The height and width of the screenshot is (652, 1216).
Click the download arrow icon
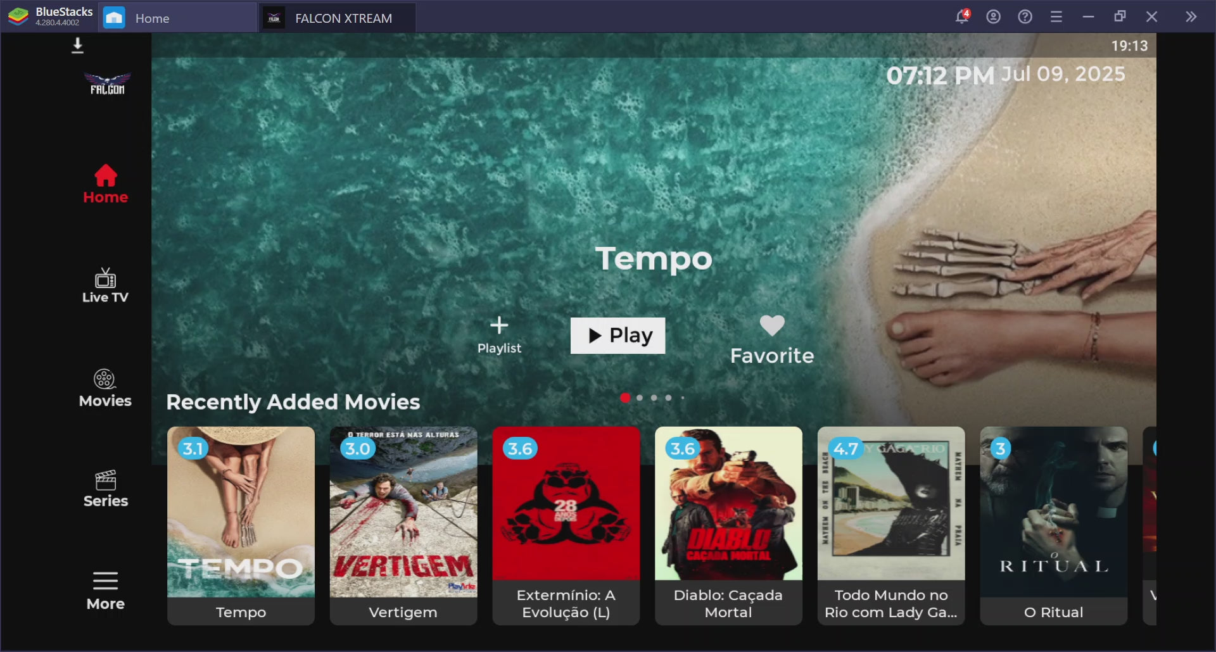tap(77, 46)
